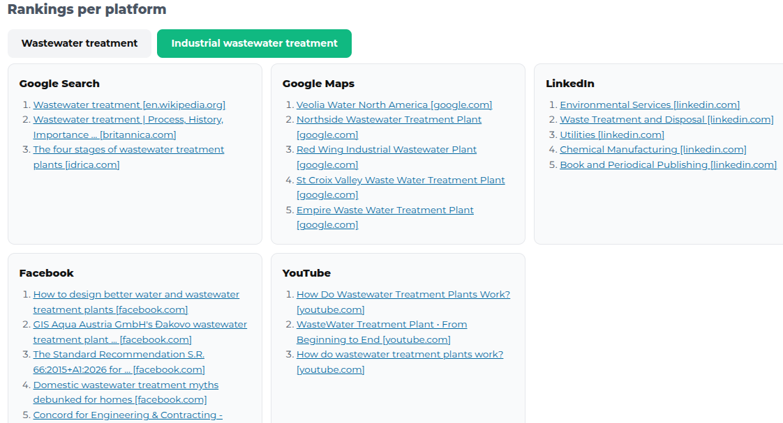Open Red Wing Industrial Wastewater Plant link
Viewport: 783px width, 423px height.
coord(387,157)
